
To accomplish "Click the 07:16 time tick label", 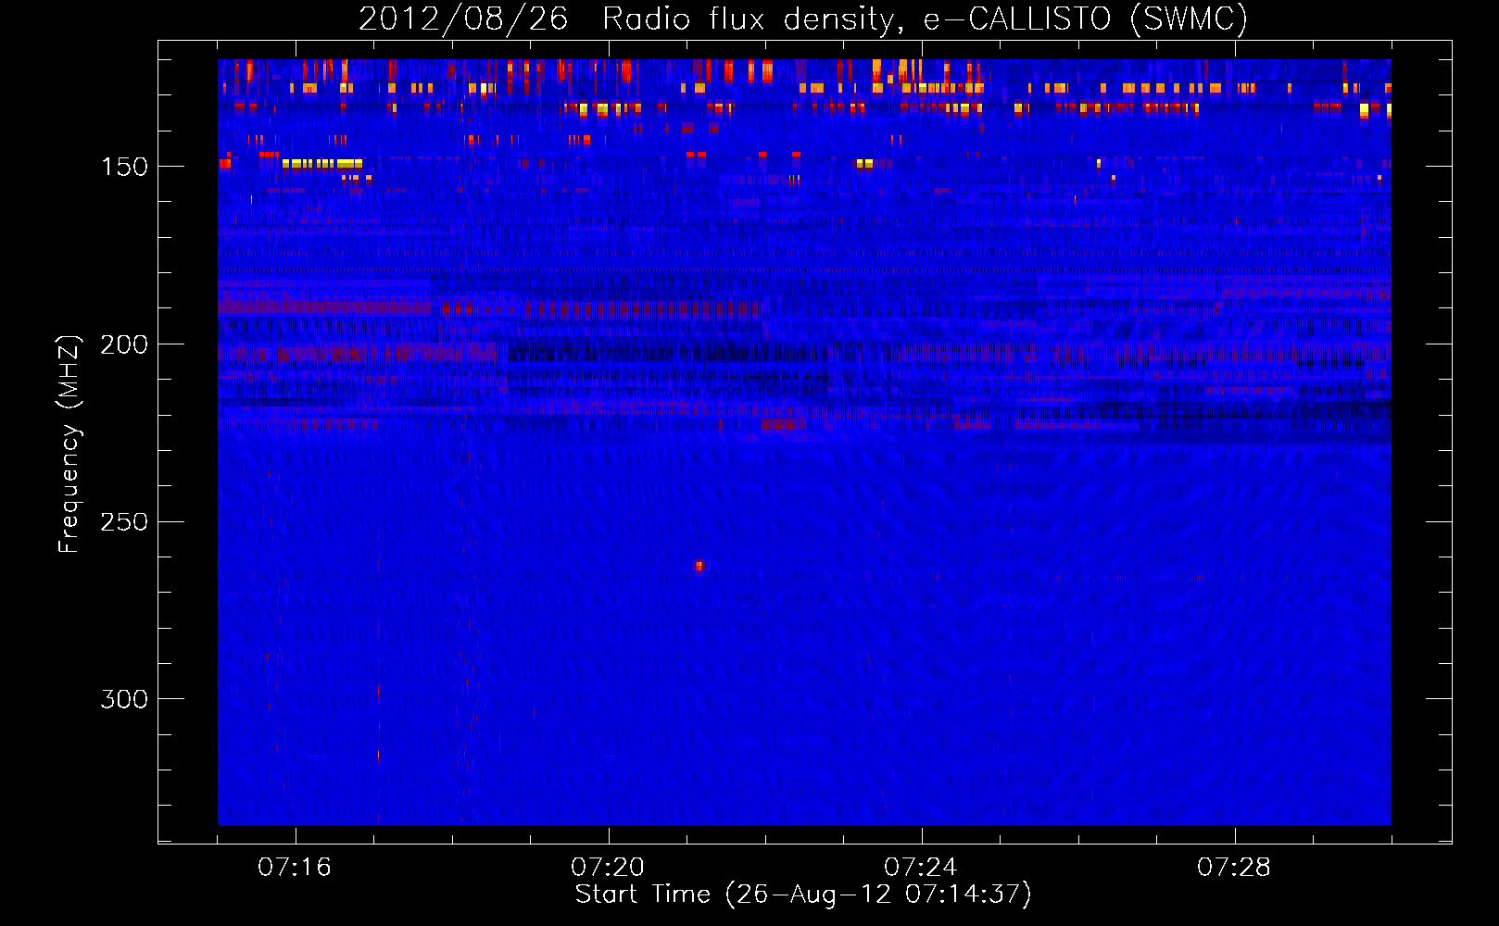I will pos(295,867).
